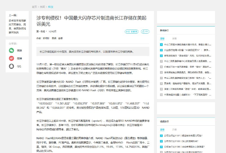Open video 公司与行业1106
The width and height of the screenshot is (226, 153).
(184, 147)
